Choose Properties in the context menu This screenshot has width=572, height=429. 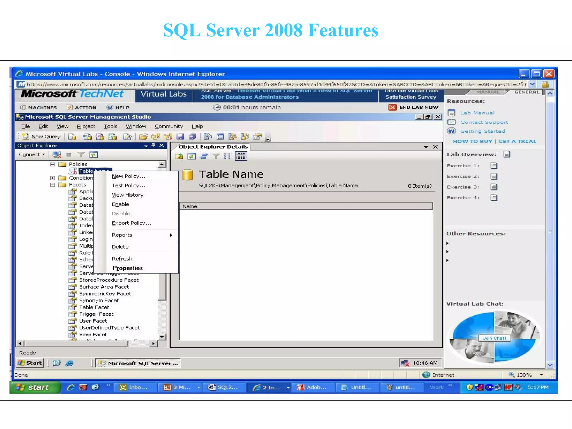click(127, 268)
